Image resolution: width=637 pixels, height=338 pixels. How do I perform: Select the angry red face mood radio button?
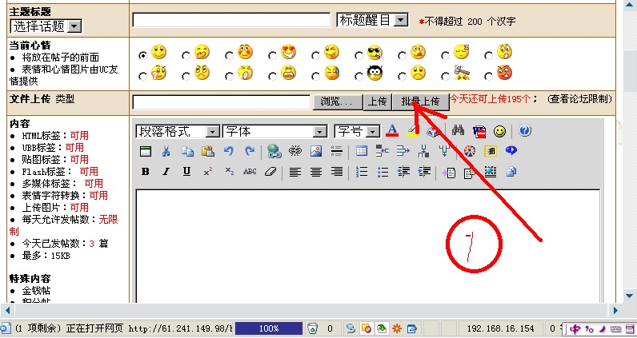click(488, 75)
